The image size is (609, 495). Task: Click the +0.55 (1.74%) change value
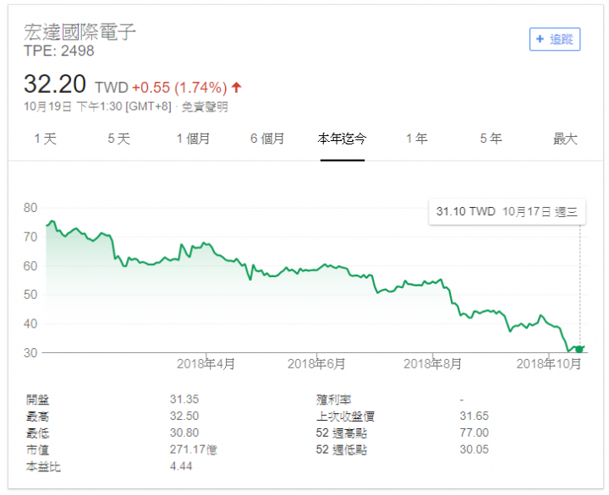(x=179, y=88)
